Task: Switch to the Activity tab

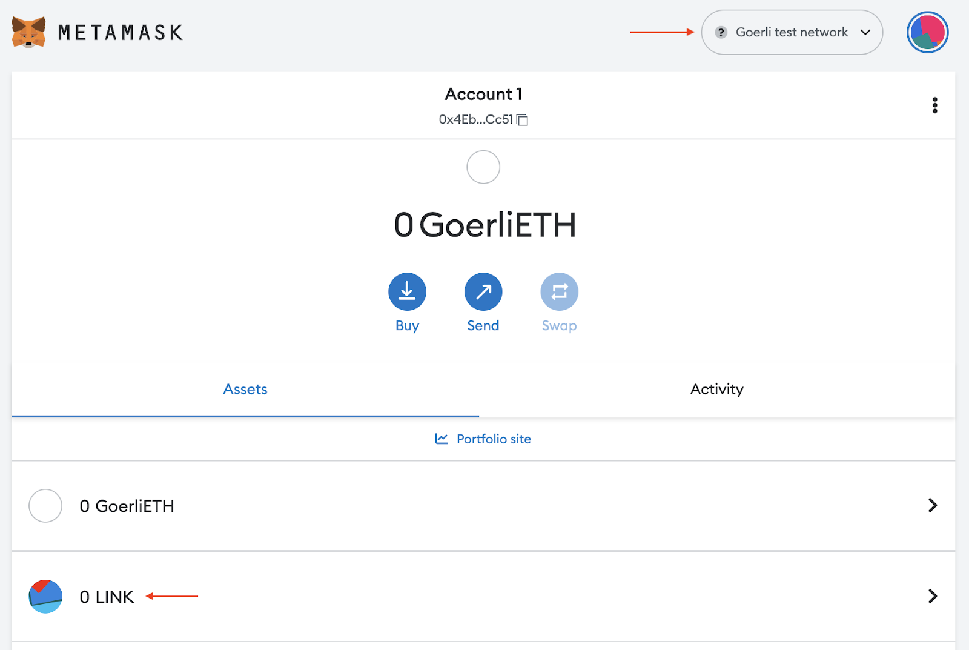Action: tap(716, 390)
